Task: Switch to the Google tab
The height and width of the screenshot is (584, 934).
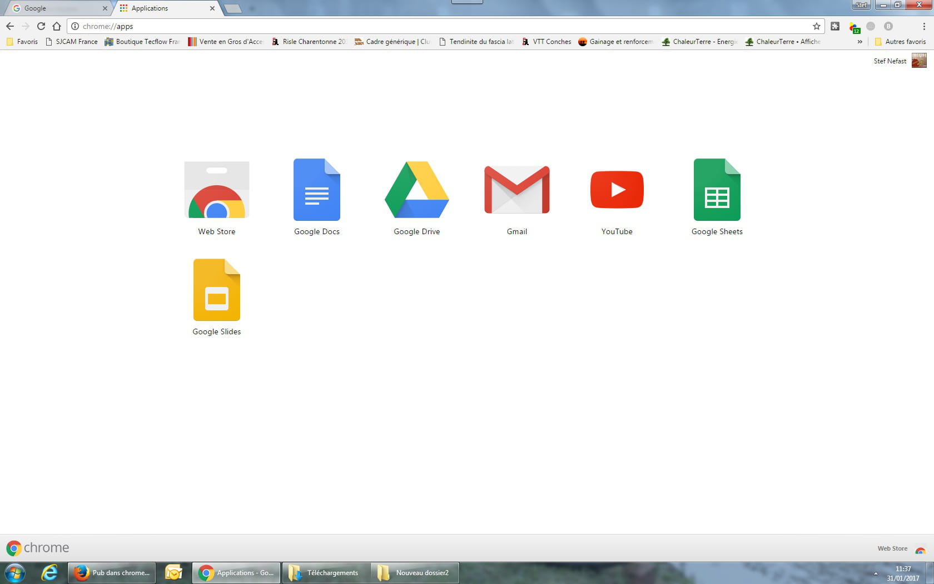Action: click(x=57, y=8)
